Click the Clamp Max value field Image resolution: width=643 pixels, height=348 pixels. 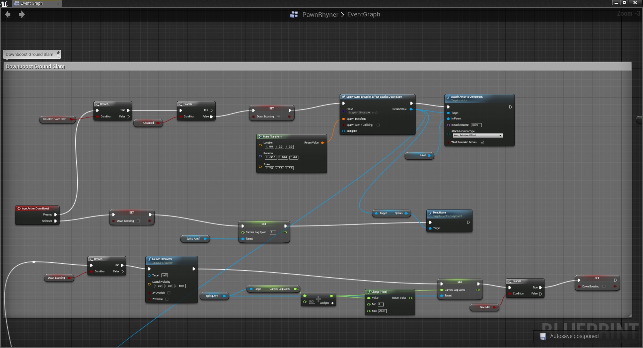pos(382,311)
